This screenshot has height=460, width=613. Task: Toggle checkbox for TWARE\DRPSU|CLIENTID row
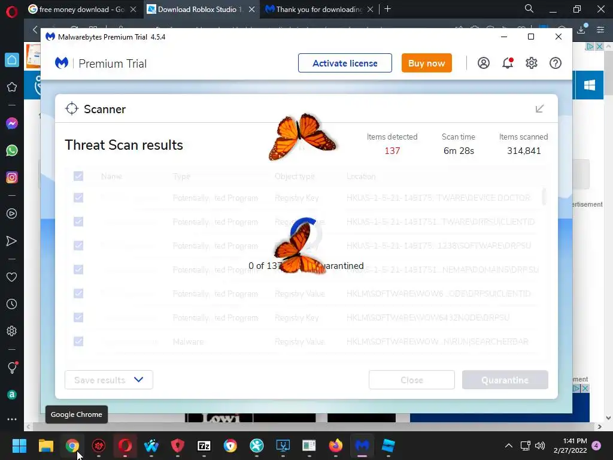point(78,222)
